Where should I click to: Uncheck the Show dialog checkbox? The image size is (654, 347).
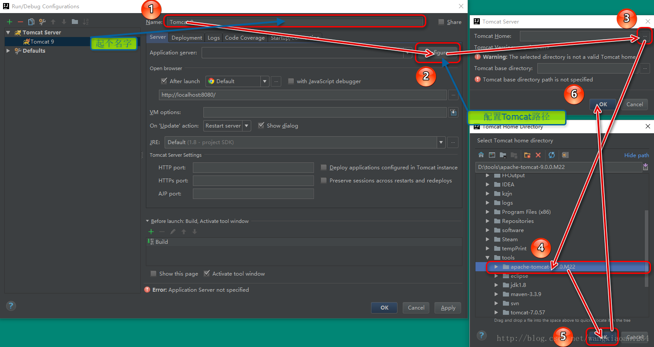click(261, 125)
